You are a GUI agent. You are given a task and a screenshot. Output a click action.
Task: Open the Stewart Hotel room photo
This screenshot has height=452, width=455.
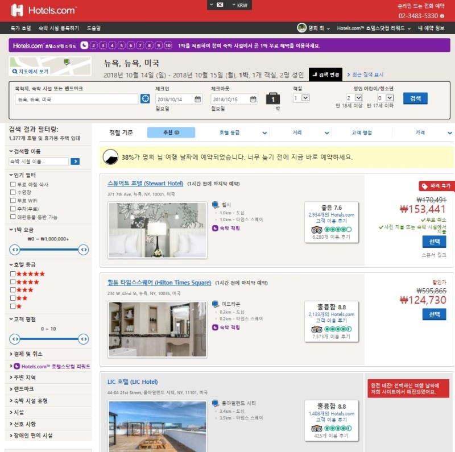[158, 230]
